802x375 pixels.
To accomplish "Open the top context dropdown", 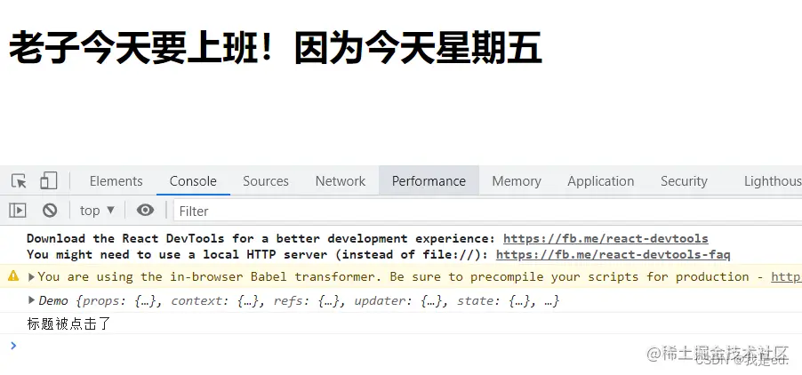I will point(97,211).
